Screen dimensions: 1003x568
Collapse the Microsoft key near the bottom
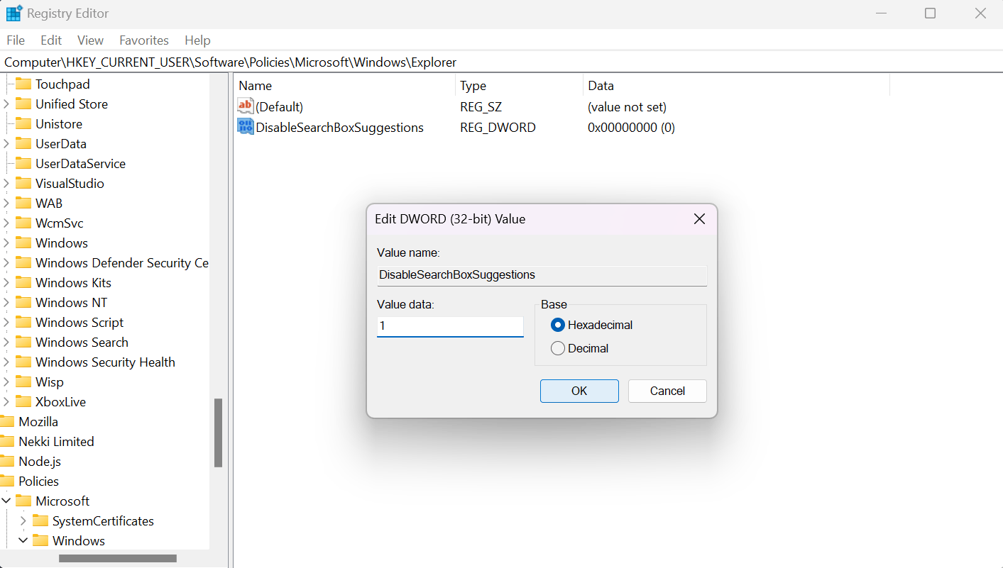(6, 501)
